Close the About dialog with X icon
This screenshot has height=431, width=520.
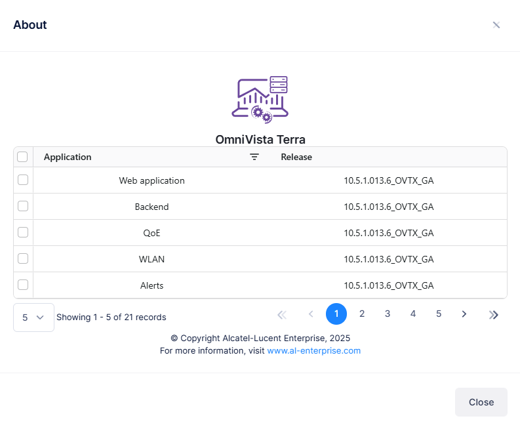496,25
